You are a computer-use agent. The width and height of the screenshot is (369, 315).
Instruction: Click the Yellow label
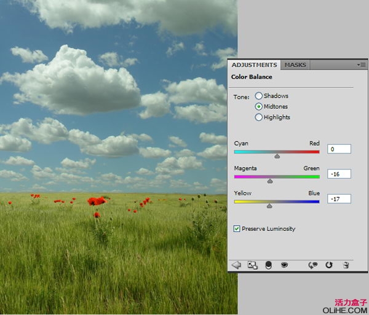(243, 193)
